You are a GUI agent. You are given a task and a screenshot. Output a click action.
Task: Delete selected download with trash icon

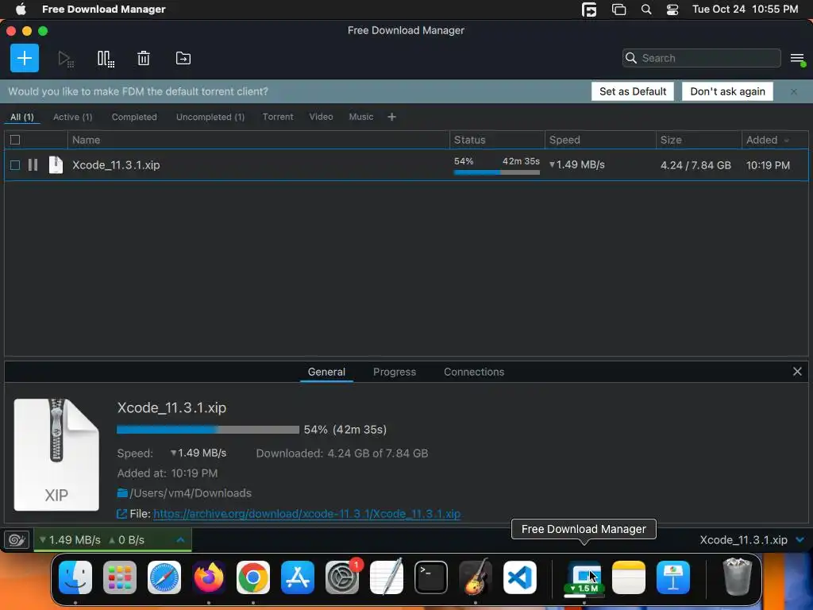point(144,58)
